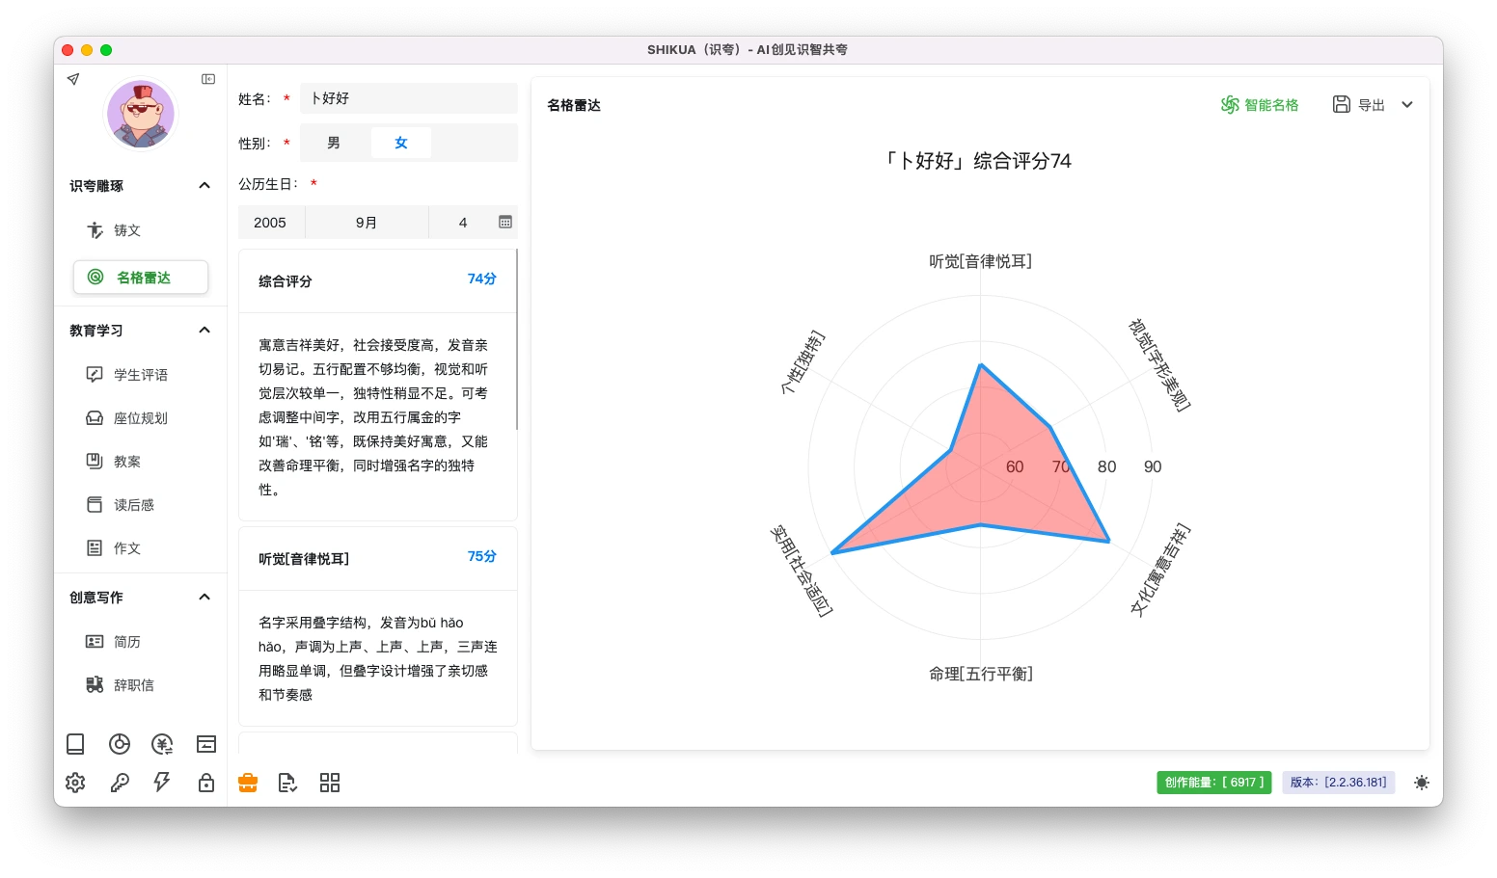Image resolution: width=1497 pixels, height=878 pixels.
Task: Collapse the 识夸雕琢 section
Action: tap(204, 185)
